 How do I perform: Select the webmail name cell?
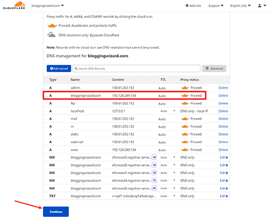pyautogui.click(x=77, y=142)
